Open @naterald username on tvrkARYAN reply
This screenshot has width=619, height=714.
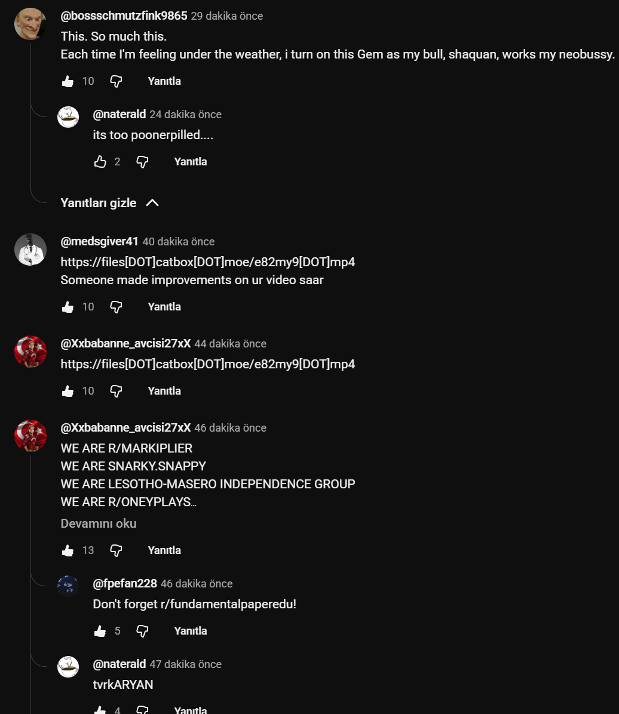pos(119,664)
